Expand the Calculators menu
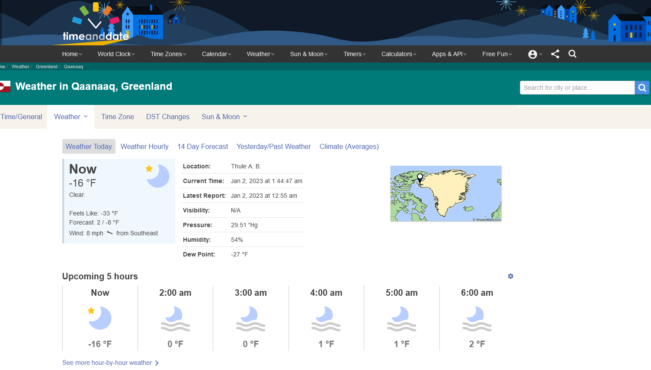This screenshot has width=651, height=370. 399,54
